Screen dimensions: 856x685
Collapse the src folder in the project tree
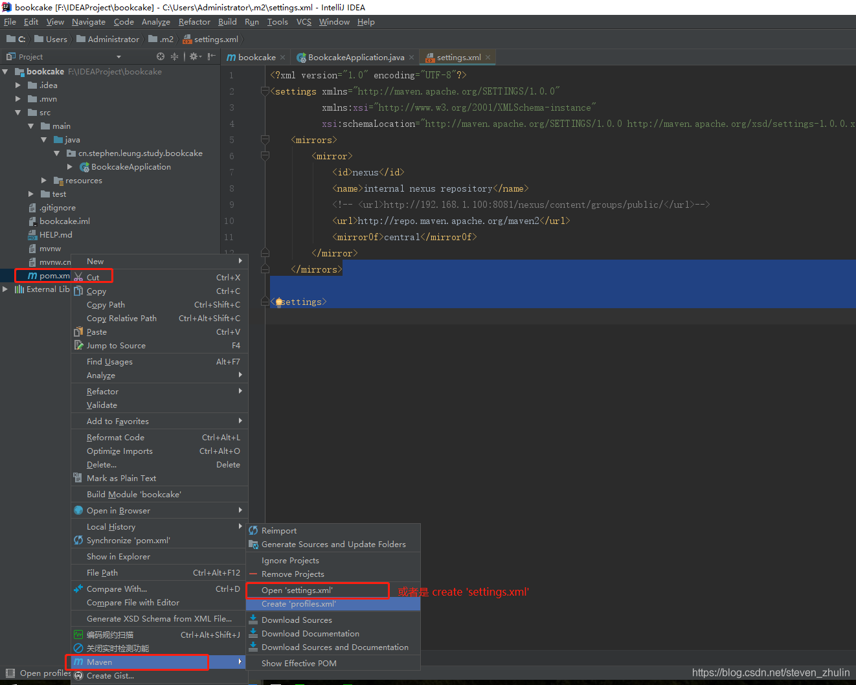coord(18,113)
